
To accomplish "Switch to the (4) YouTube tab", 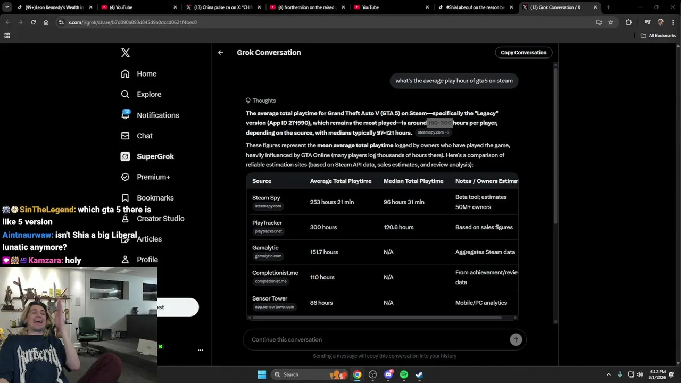I will pos(139,7).
